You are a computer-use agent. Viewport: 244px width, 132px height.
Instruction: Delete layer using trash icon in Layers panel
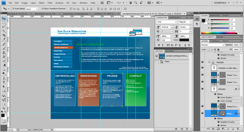click(x=237, y=129)
